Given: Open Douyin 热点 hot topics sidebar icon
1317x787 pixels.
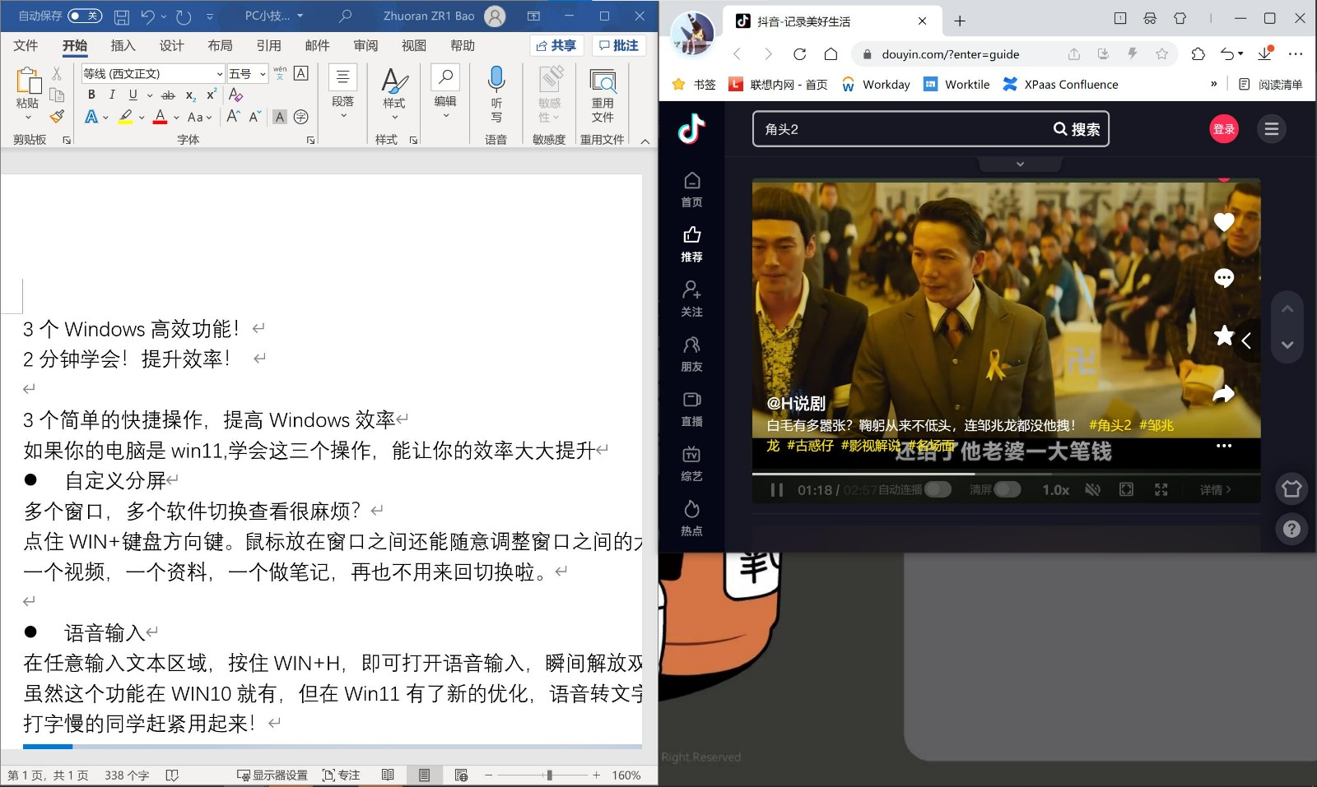Looking at the screenshot, I should click(x=692, y=518).
